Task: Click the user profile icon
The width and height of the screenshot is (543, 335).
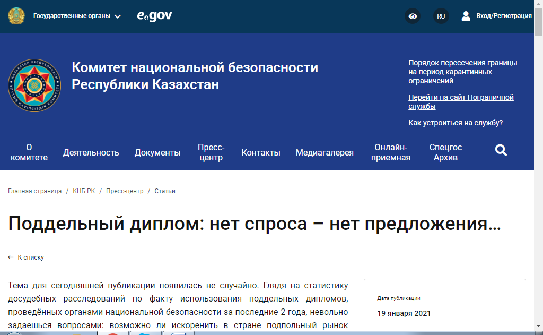Action: point(466,16)
